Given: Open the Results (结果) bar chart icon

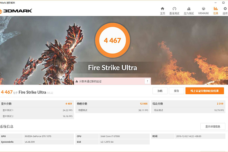Looking at the screenshot, I should tap(216, 9).
